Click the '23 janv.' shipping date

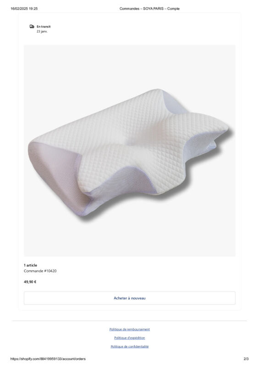42,31
